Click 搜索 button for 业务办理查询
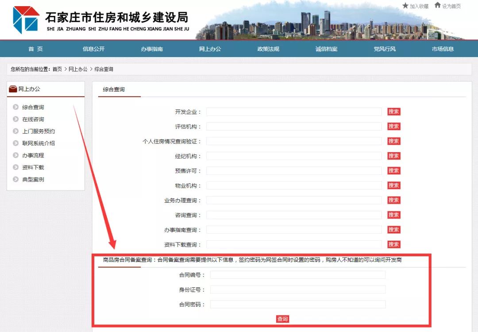Image resolution: width=478 pixels, height=332 pixels. click(x=393, y=200)
